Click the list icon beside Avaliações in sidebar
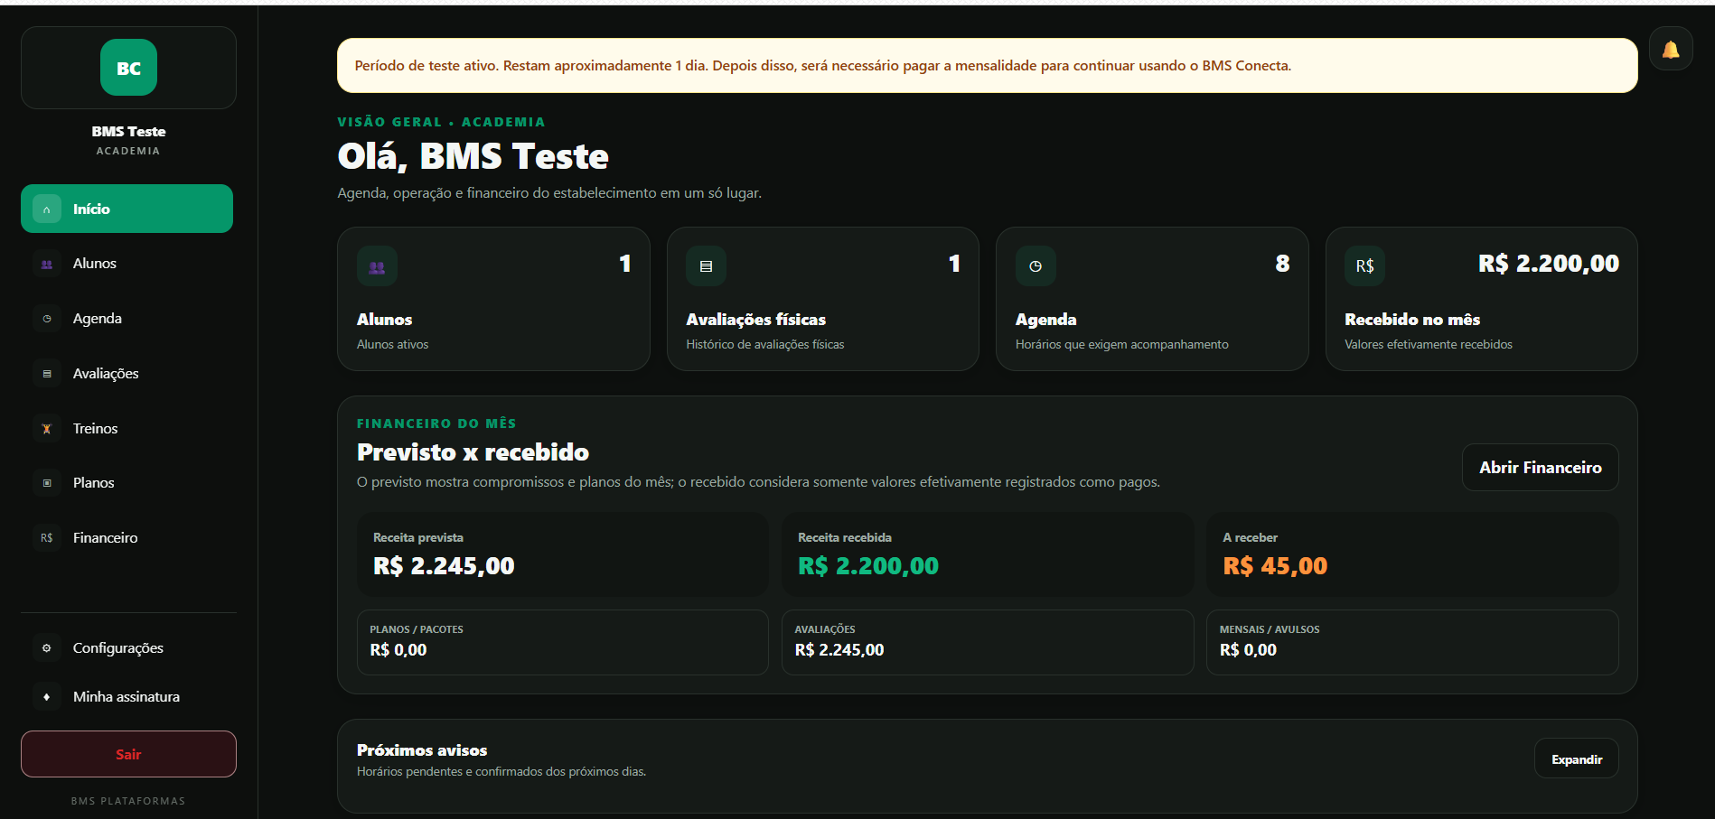Viewport: 1715px width, 819px height. tap(47, 374)
